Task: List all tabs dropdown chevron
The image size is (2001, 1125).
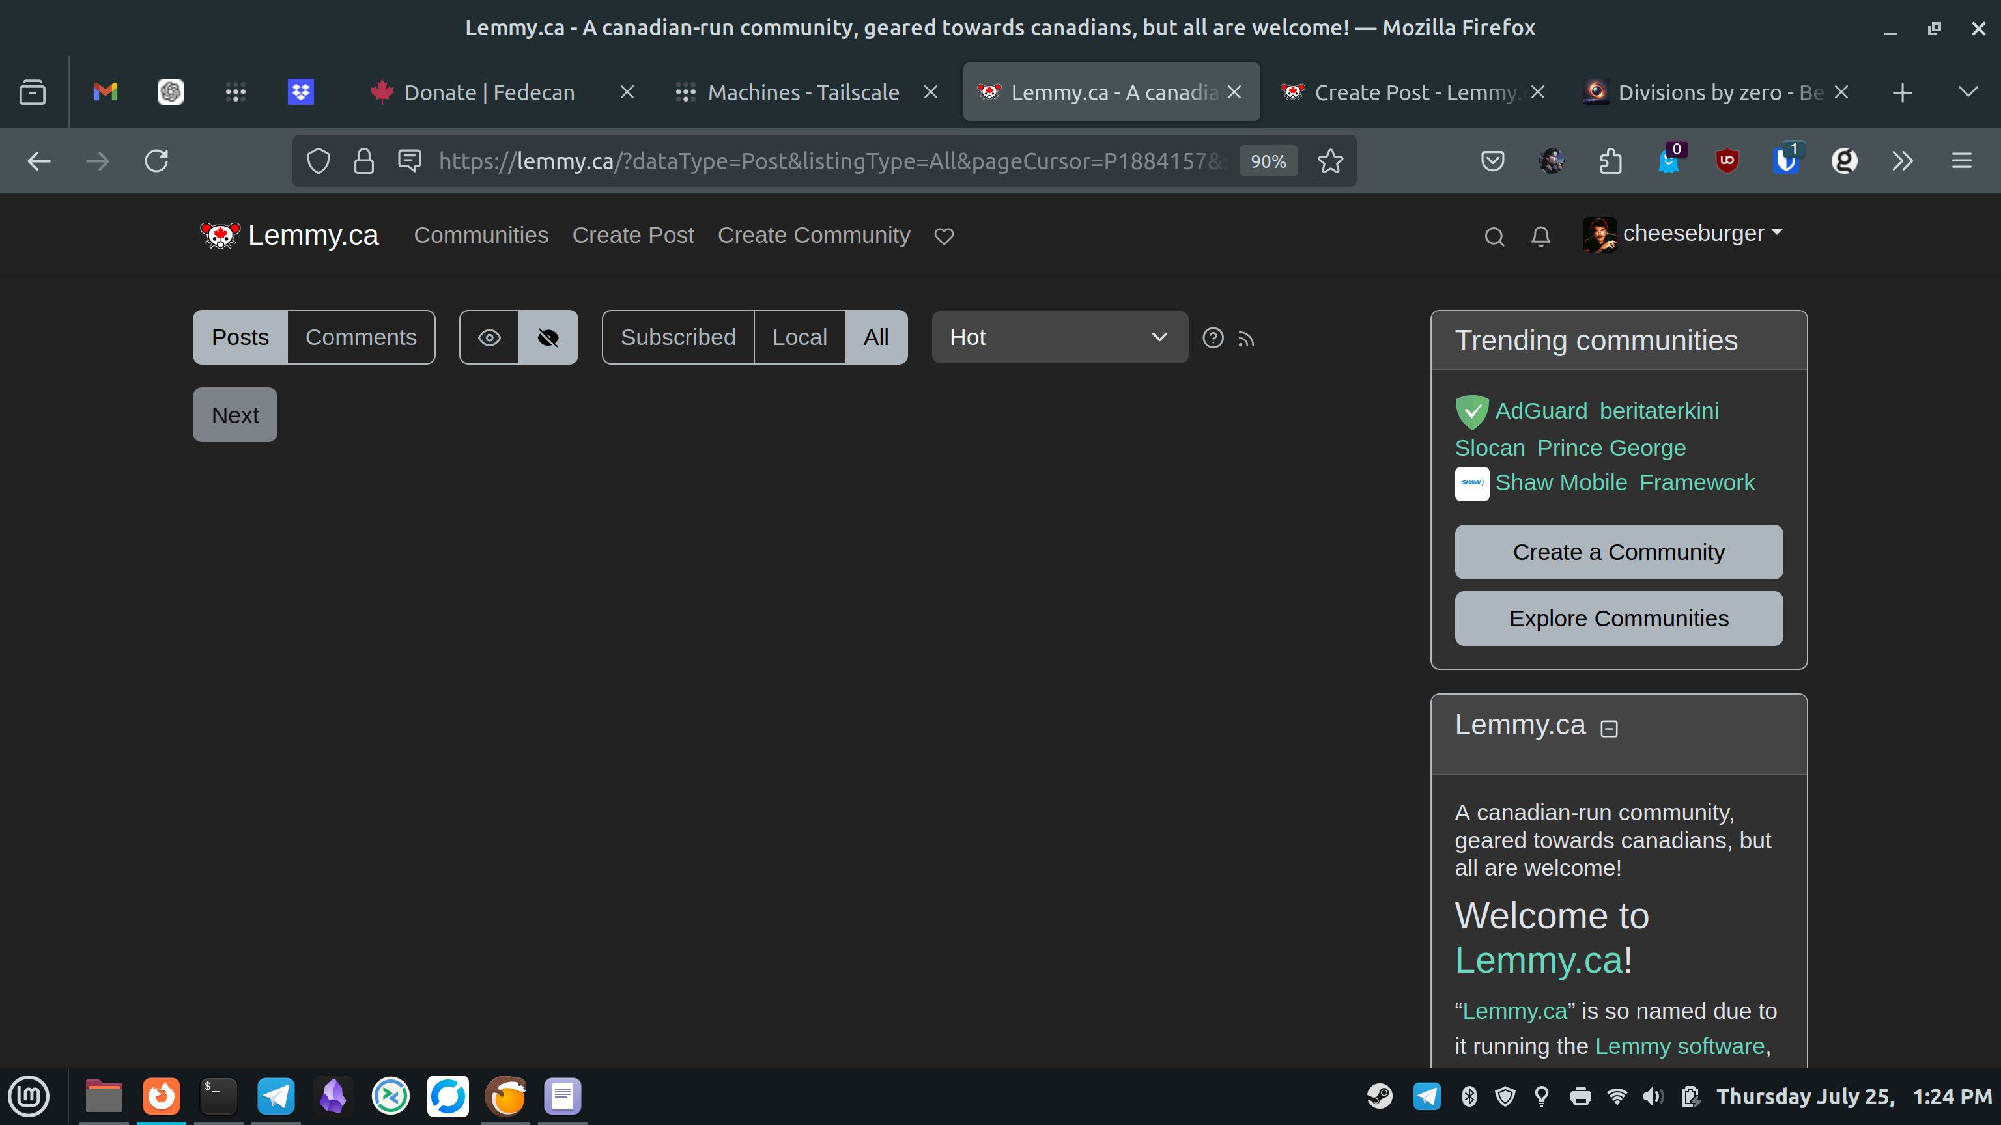Action: 1968,92
